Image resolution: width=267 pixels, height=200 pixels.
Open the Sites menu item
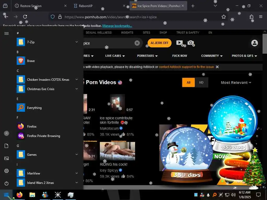click(x=147, y=33)
